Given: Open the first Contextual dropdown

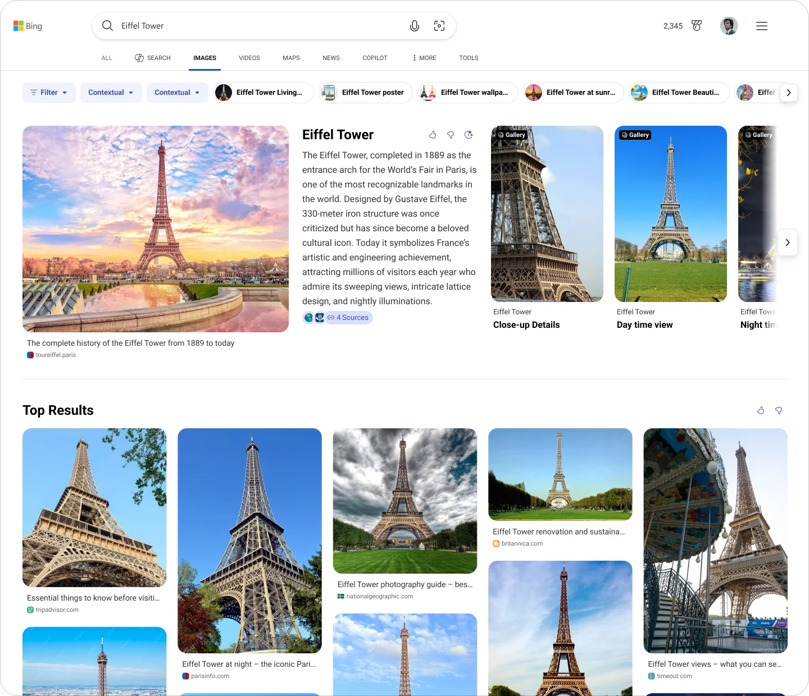Looking at the screenshot, I should click(x=111, y=92).
